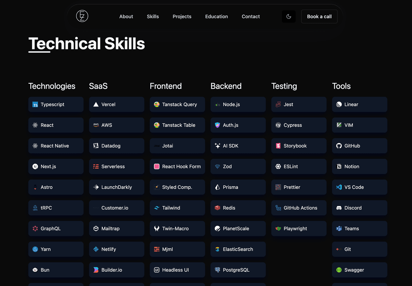This screenshot has height=286, width=412.
Task: Click the Cypress logo icon
Action: (278, 125)
